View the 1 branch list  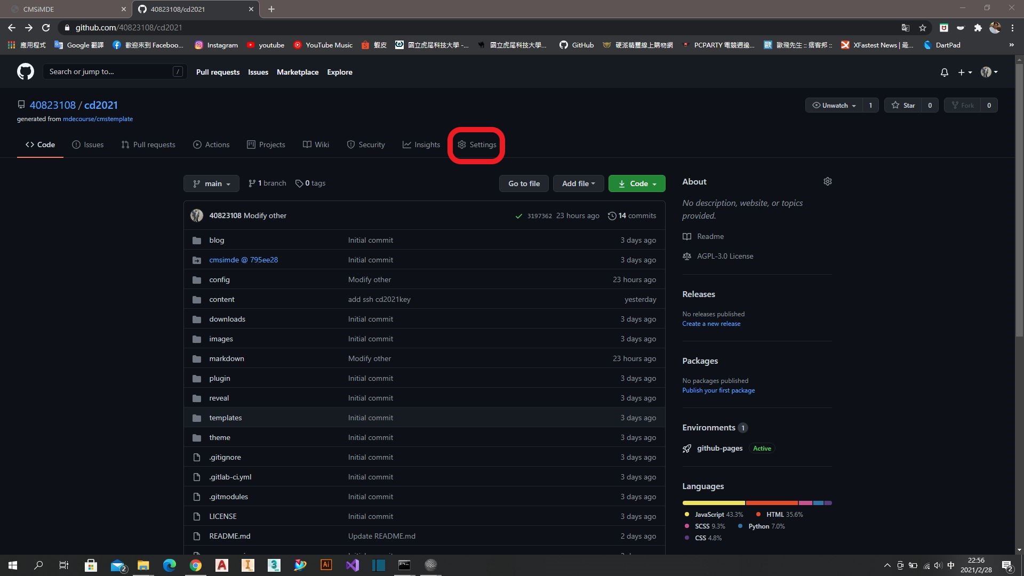coord(267,183)
